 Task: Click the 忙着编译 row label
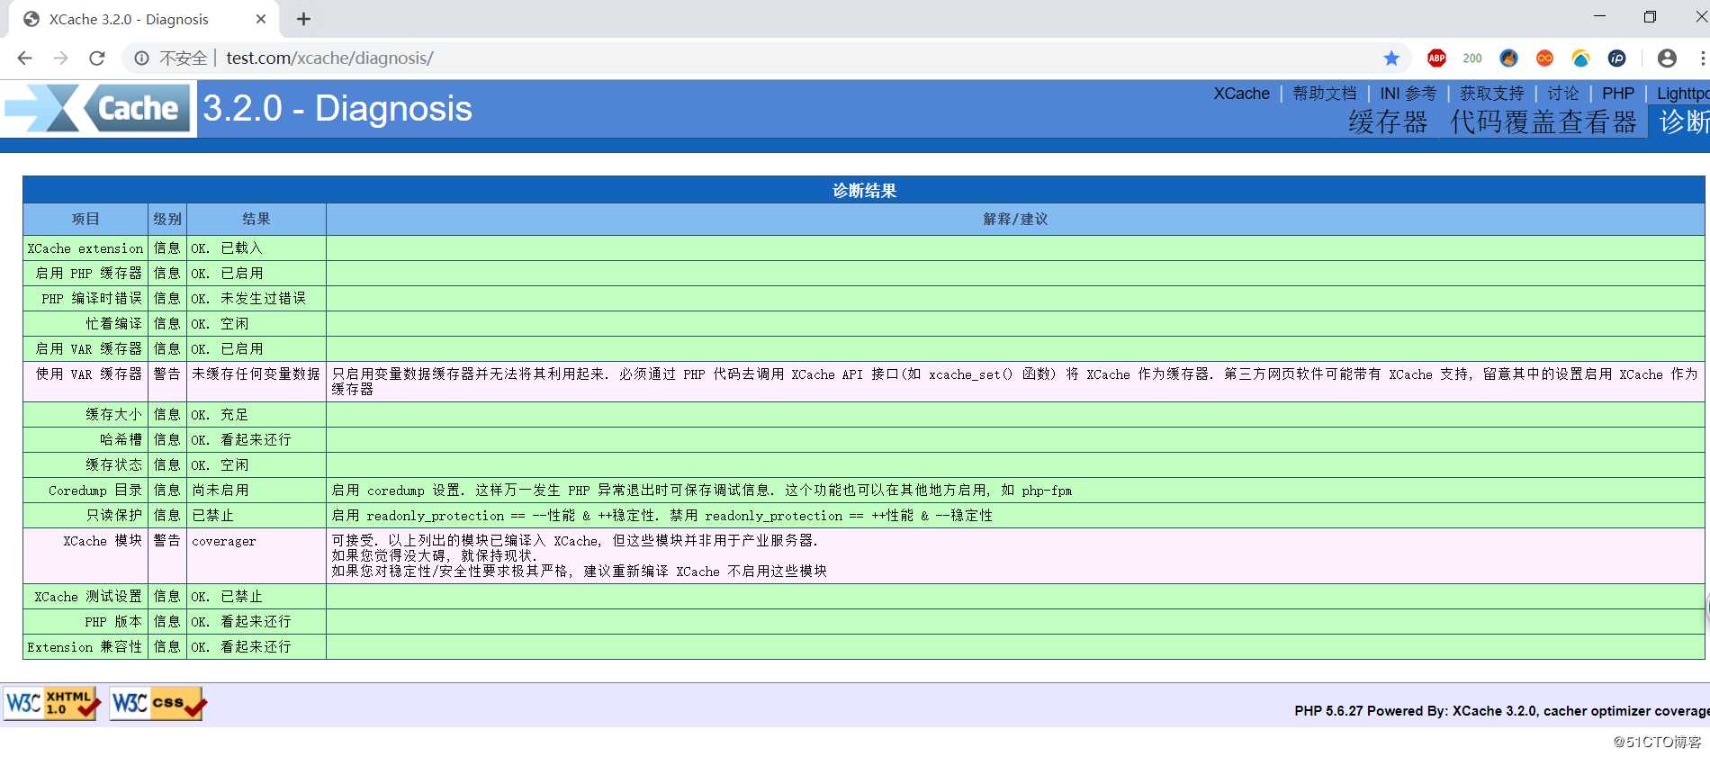coord(114,324)
